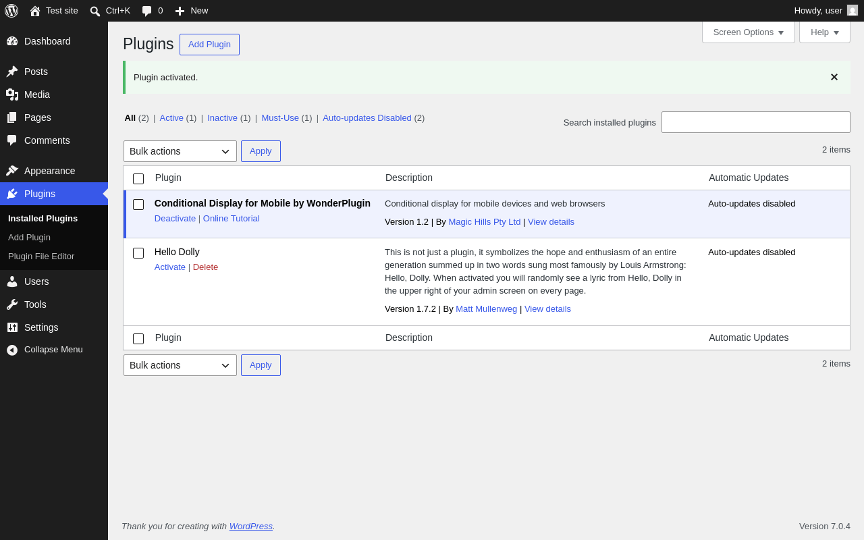Filter plugins by All
Viewport: 864px width, 540px height.
point(130,117)
